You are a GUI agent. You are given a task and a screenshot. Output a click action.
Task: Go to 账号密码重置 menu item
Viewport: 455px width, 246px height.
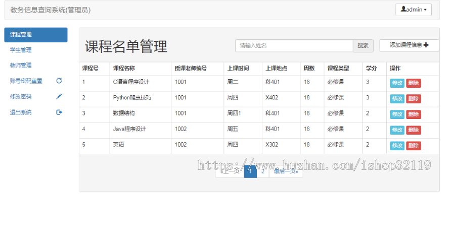click(26, 81)
